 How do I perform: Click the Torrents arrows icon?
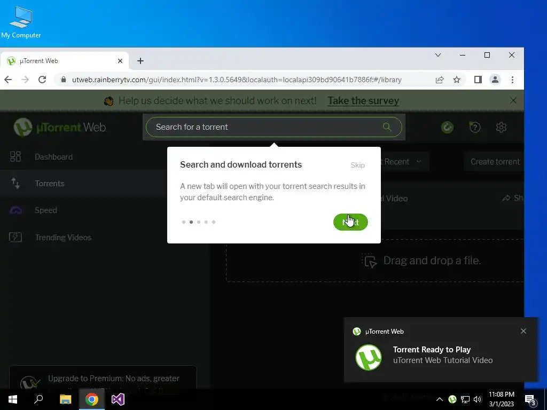click(x=15, y=184)
